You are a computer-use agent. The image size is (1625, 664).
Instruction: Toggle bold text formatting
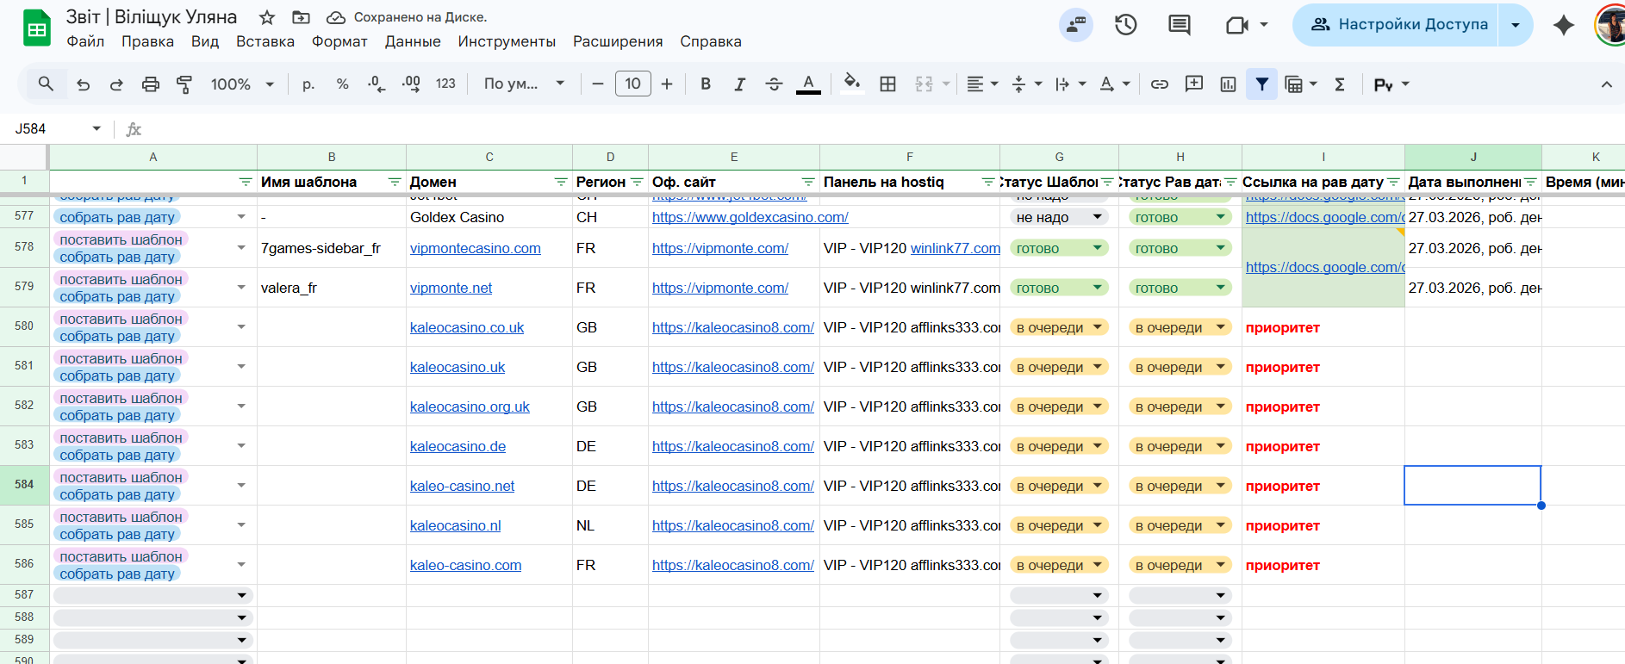click(x=706, y=84)
